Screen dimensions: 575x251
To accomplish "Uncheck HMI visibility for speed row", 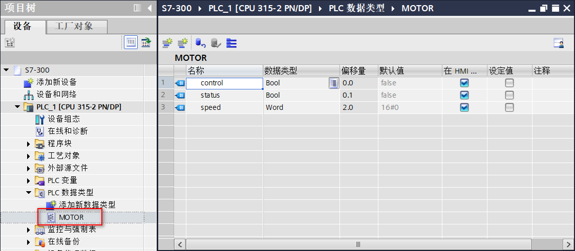I will (464, 107).
